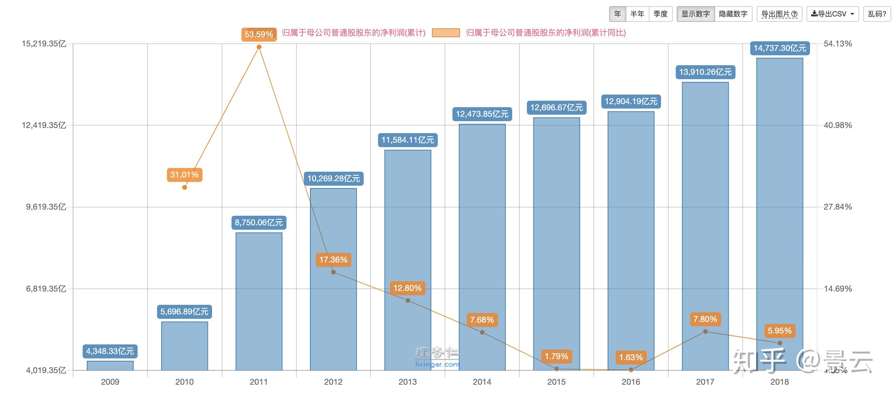Click the 1.79% growth label for 2015

point(557,356)
